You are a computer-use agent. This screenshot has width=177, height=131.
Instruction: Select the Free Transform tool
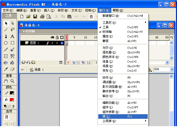[6, 56]
